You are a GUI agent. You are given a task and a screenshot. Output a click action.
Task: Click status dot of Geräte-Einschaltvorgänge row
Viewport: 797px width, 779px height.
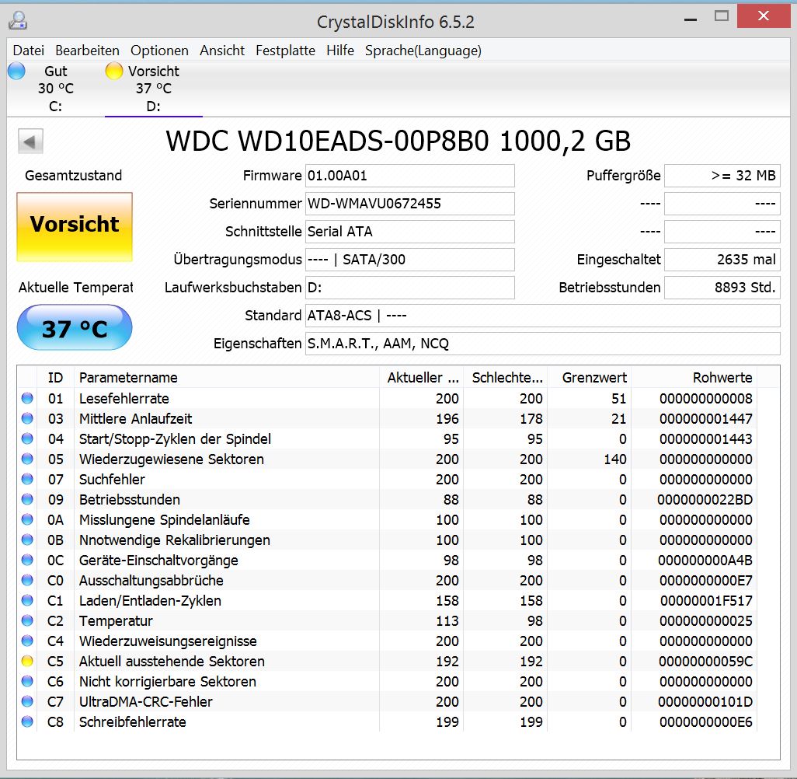[27, 561]
